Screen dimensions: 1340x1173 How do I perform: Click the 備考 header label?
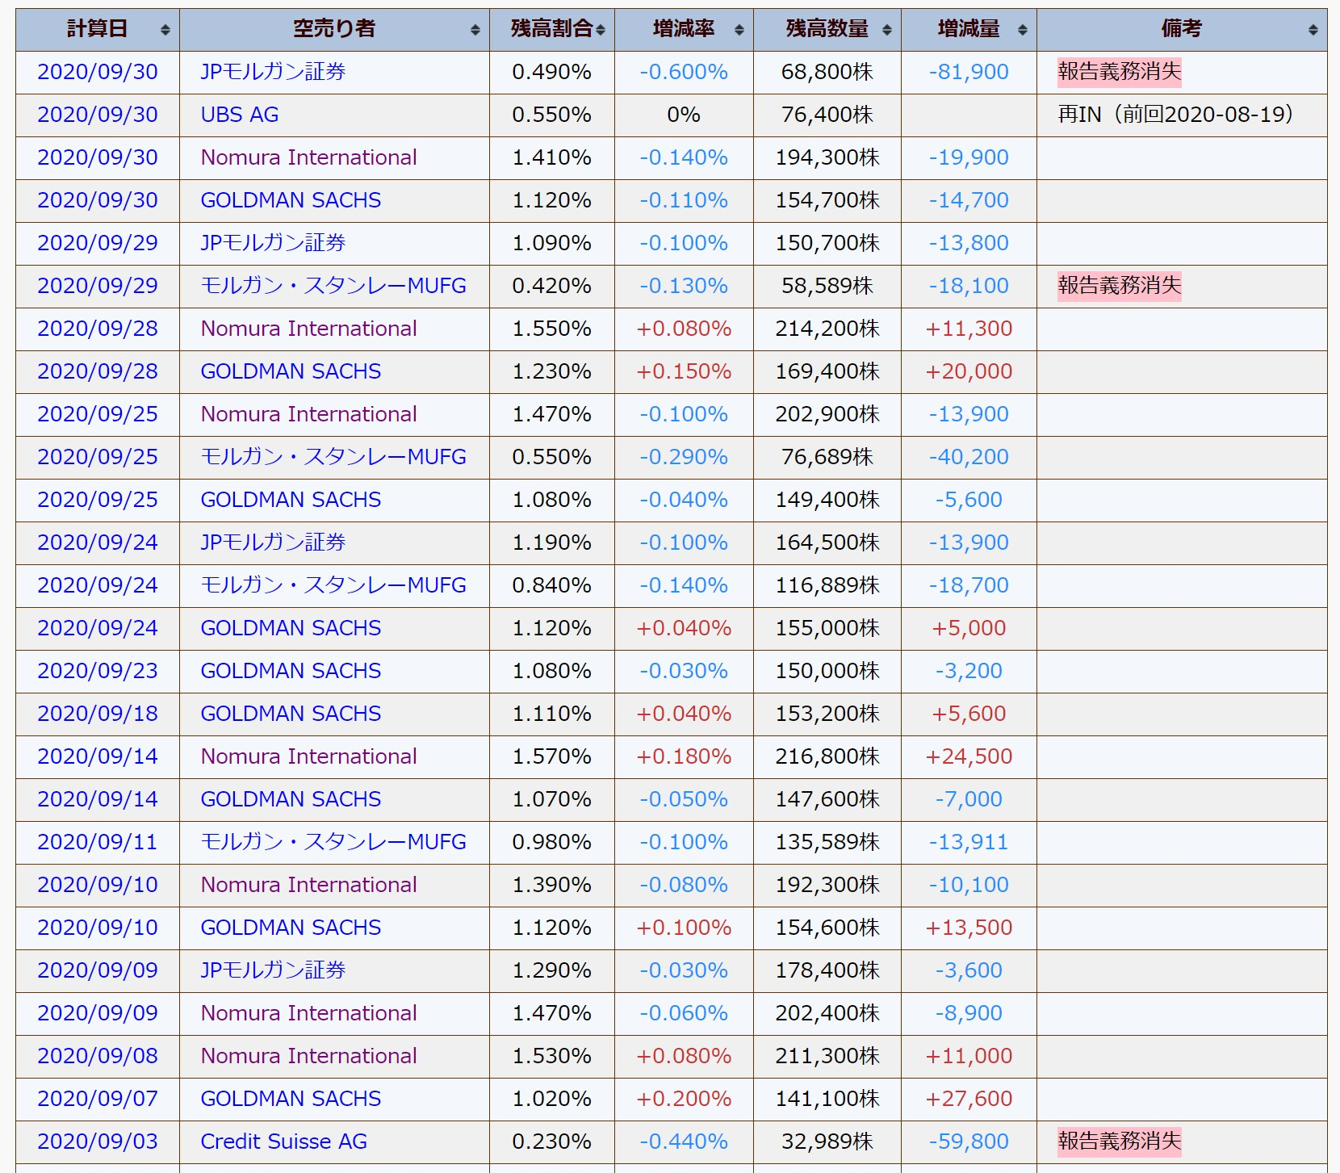(1182, 29)
